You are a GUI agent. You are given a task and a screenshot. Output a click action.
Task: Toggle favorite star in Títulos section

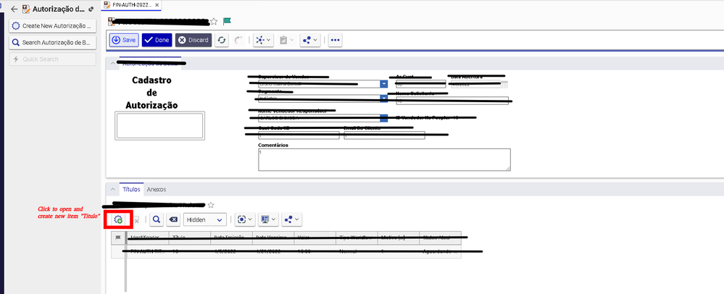click(x=211, y=205)
